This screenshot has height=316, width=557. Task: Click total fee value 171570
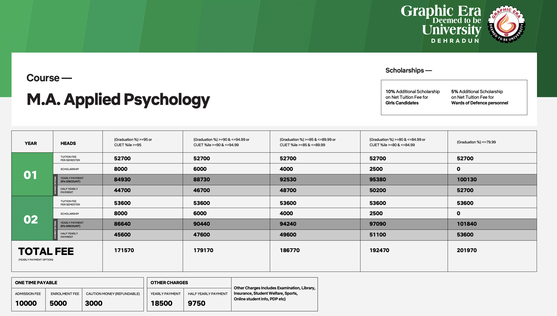[124, 250]
